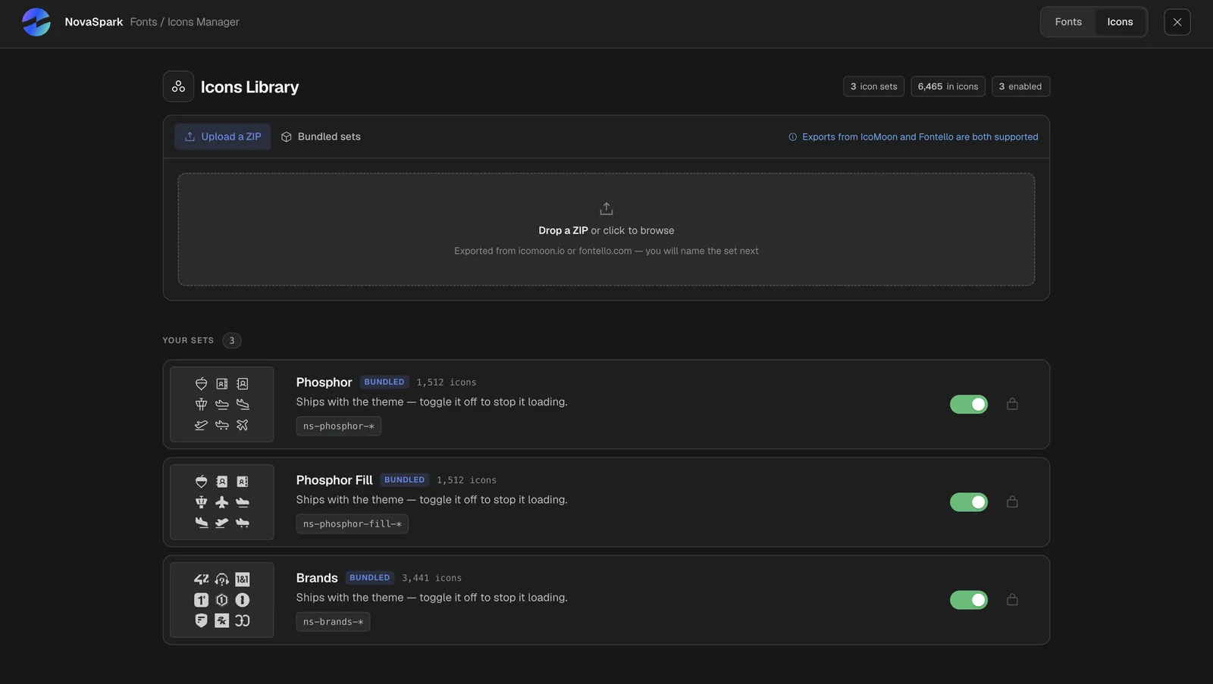1213x684 pixels.
Task: Turn off the Phosphor Fill set toggle
Action: click(969, 502)
